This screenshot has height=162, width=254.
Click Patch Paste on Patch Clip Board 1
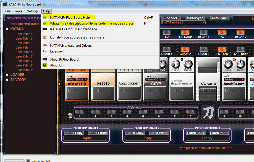point(98,133)
